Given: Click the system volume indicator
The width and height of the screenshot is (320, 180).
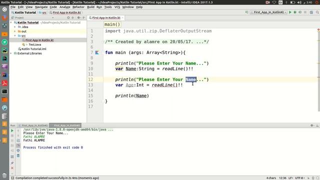Looking at the screenshot, I should pyautogui.click(x=299, y=2).
